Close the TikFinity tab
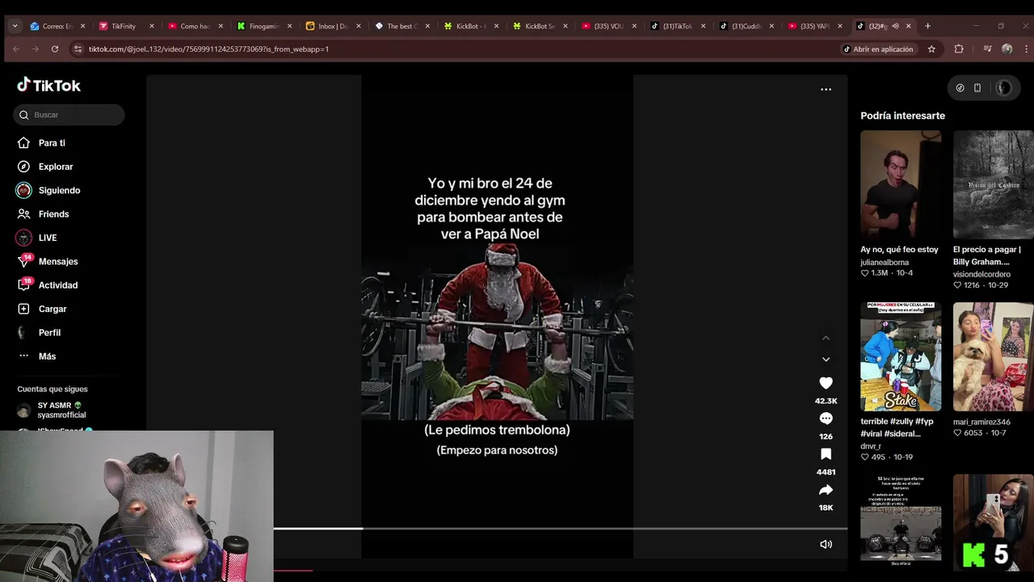This screenshot has width=1034, height=582. pos(151,26)
